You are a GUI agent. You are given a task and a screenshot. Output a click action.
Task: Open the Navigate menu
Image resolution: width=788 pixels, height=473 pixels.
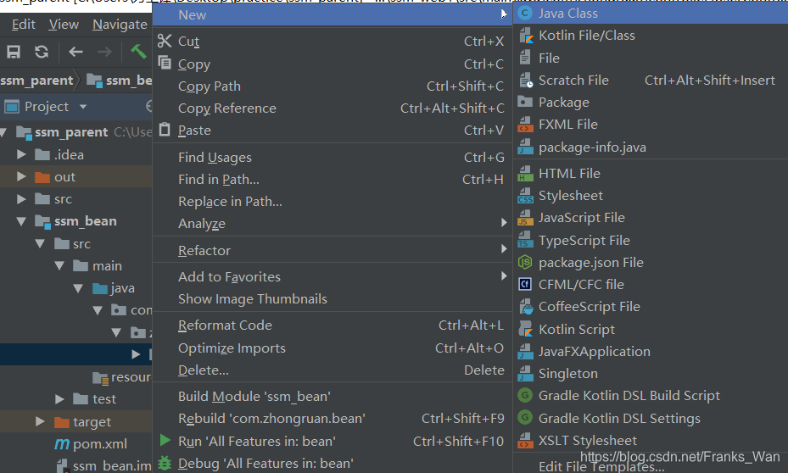point(120,24)
